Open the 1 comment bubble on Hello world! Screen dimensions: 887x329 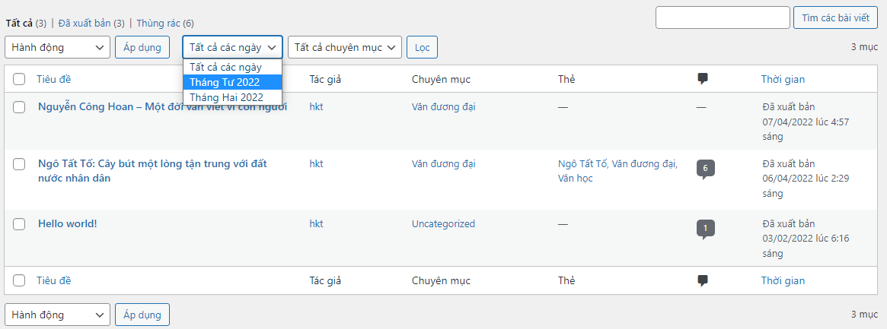coord(705,228)
